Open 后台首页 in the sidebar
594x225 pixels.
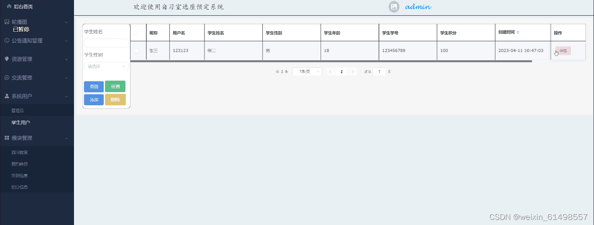[x=23, y=7]
